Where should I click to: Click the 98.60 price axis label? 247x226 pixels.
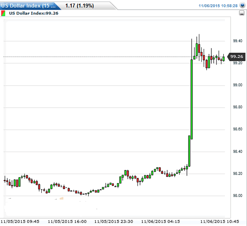pyautogui.click(x=237, y=129)
